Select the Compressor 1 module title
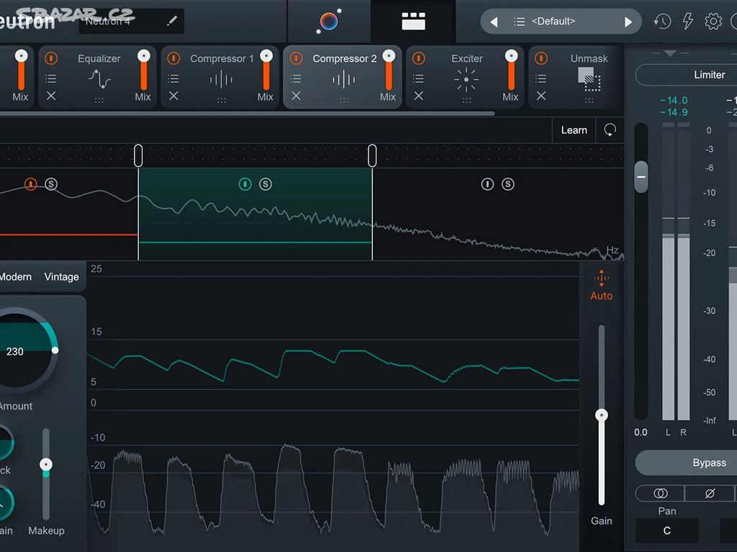This screenshot has height=552, width=737. 222,58
